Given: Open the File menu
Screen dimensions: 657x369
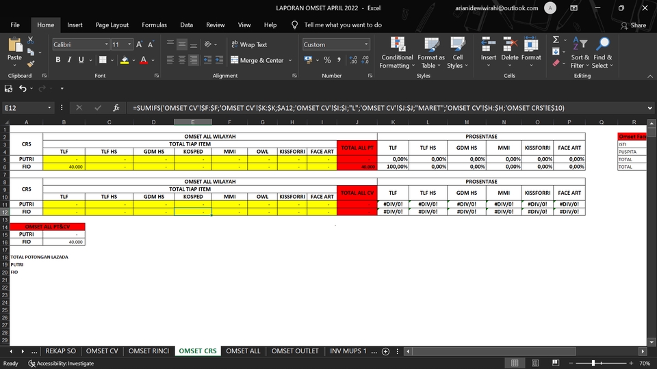Looking at the screenshot, I should tap(15, 25).
